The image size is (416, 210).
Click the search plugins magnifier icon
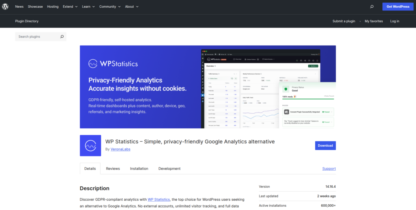pos(62,37)
